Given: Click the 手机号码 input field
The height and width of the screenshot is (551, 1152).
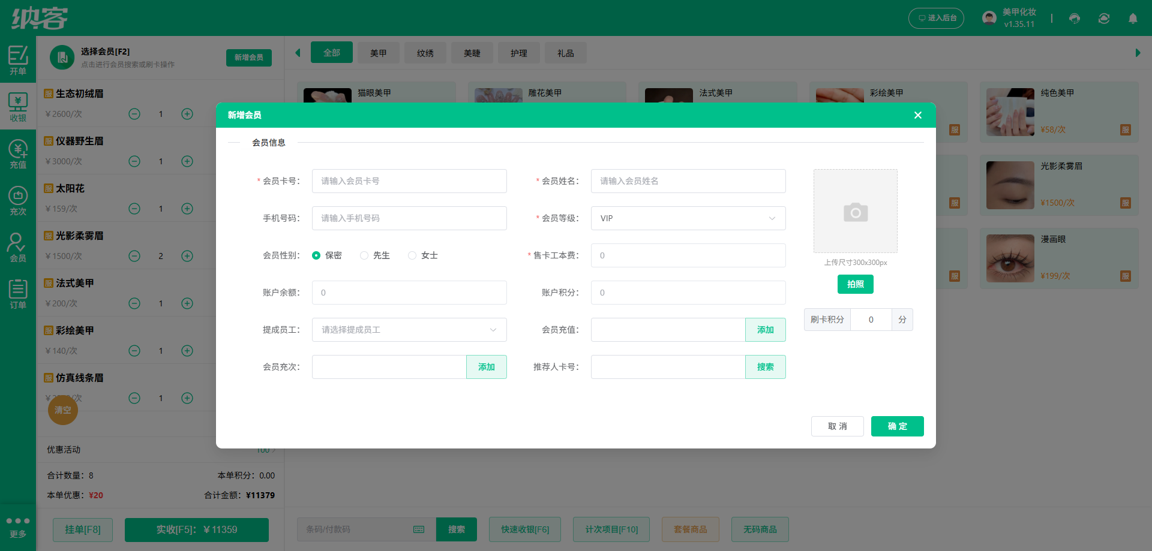Looking at the screenshot, I should 409,218.
